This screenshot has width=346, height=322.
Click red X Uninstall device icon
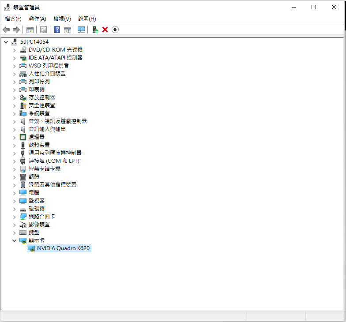tap(105, 30)
